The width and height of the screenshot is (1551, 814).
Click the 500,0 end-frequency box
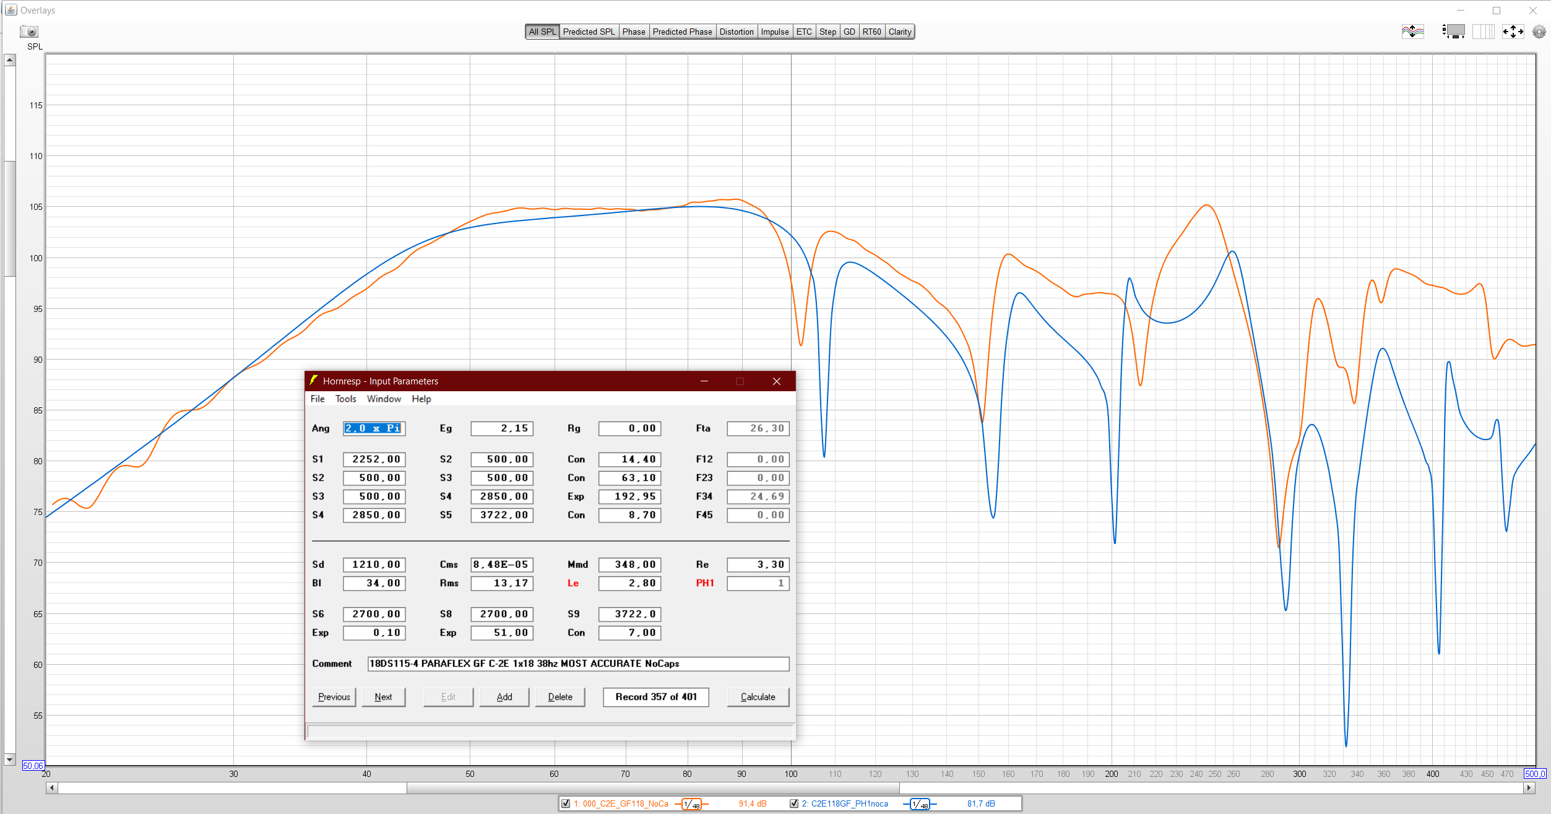1534,774
